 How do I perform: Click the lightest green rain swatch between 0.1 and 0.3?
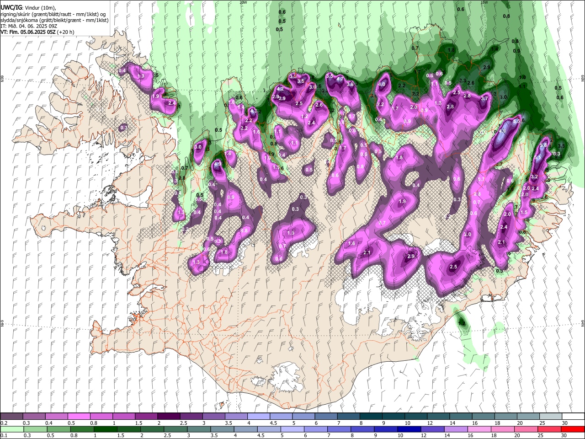click(x=11, y=429)
